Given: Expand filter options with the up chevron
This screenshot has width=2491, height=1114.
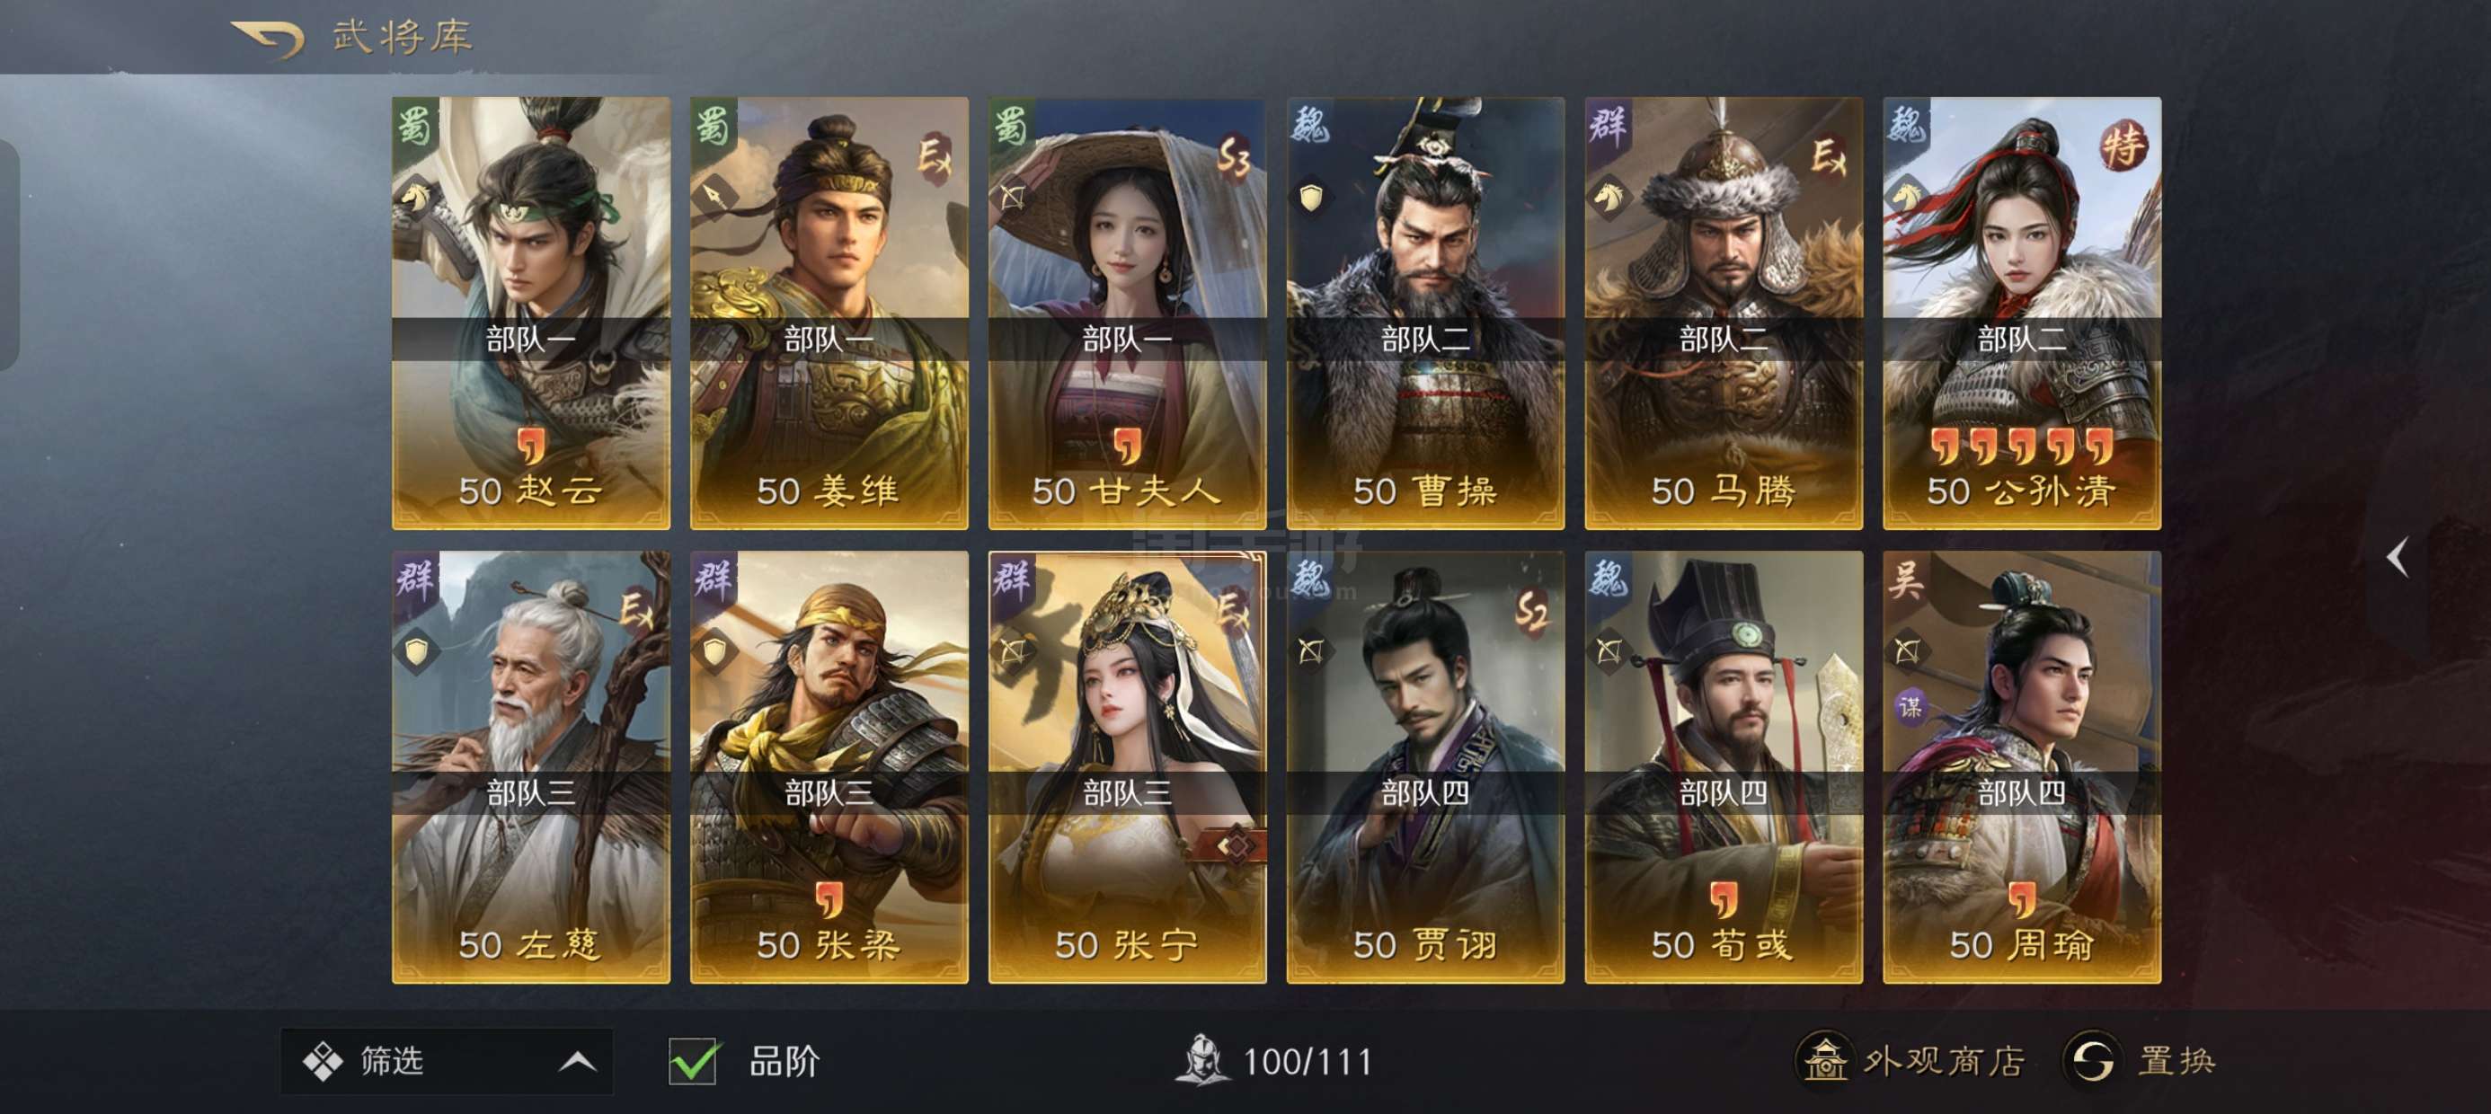Looking at the screenshot, I should pos(577,1062).
